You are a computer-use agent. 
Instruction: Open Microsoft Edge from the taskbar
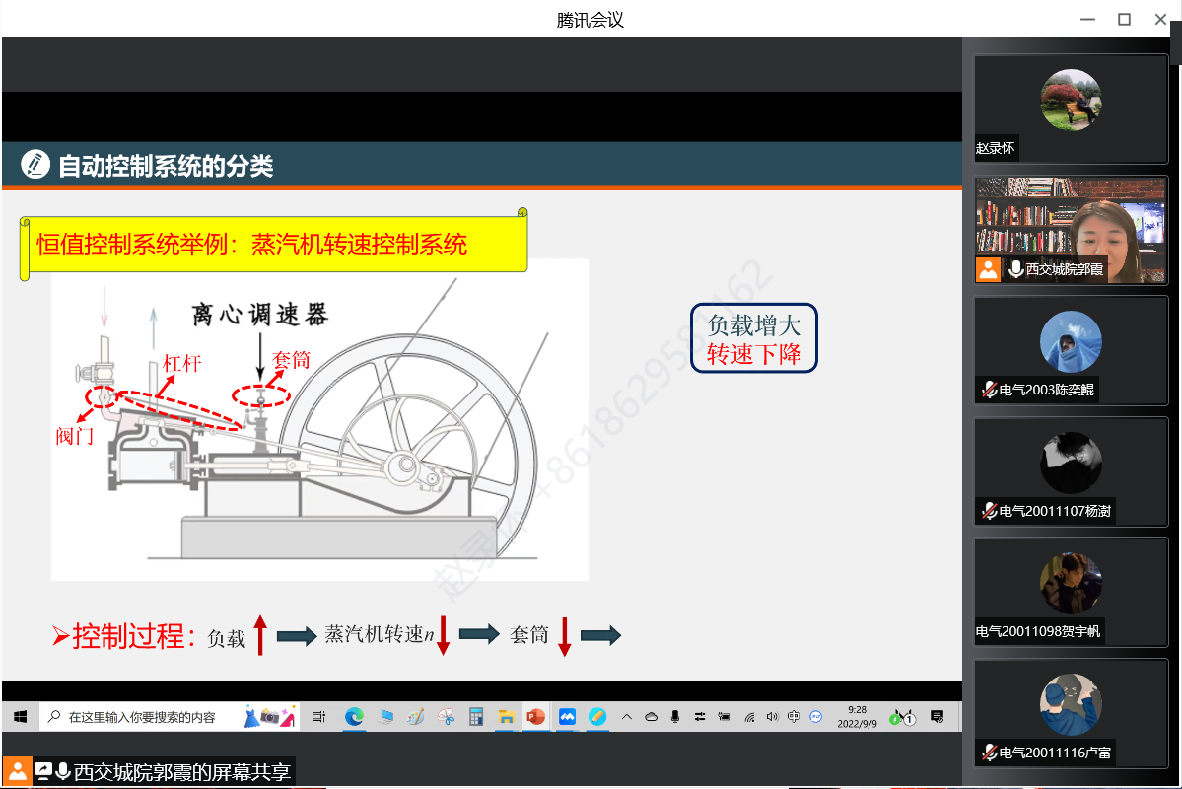tap(354, 717)
